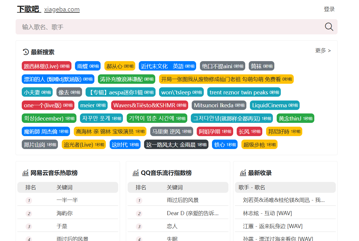Viewport: 359px width, 241px height.
Task: Select the red 题西林壁(Live) search tag
Action: (46, 66)
